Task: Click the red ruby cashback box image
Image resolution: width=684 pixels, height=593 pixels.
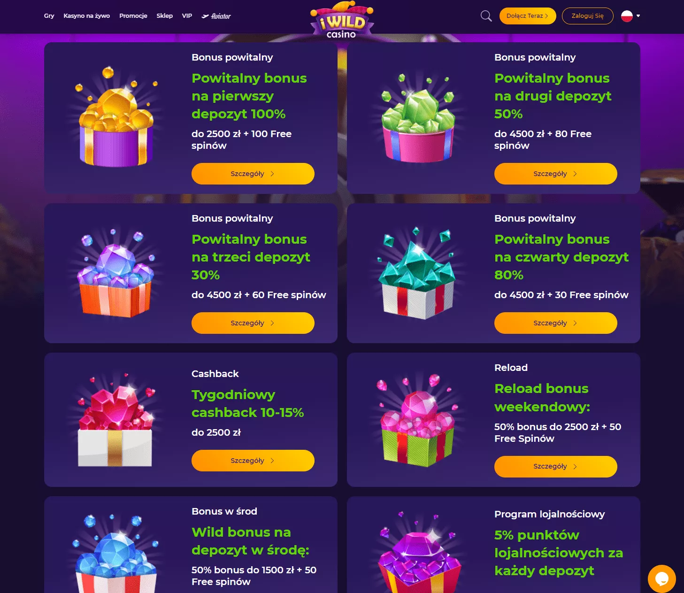Action: point(115,420)
